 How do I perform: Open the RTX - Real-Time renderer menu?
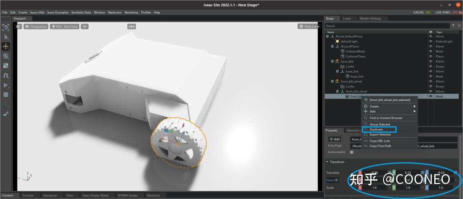(x=65, y=27)
